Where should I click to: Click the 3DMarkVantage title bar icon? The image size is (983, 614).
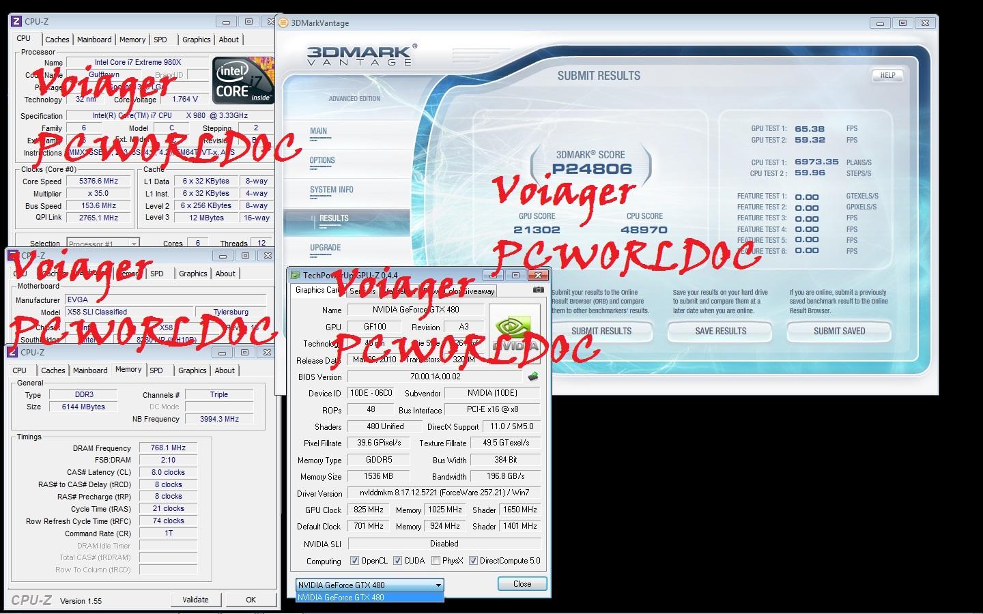coord(284,23)
